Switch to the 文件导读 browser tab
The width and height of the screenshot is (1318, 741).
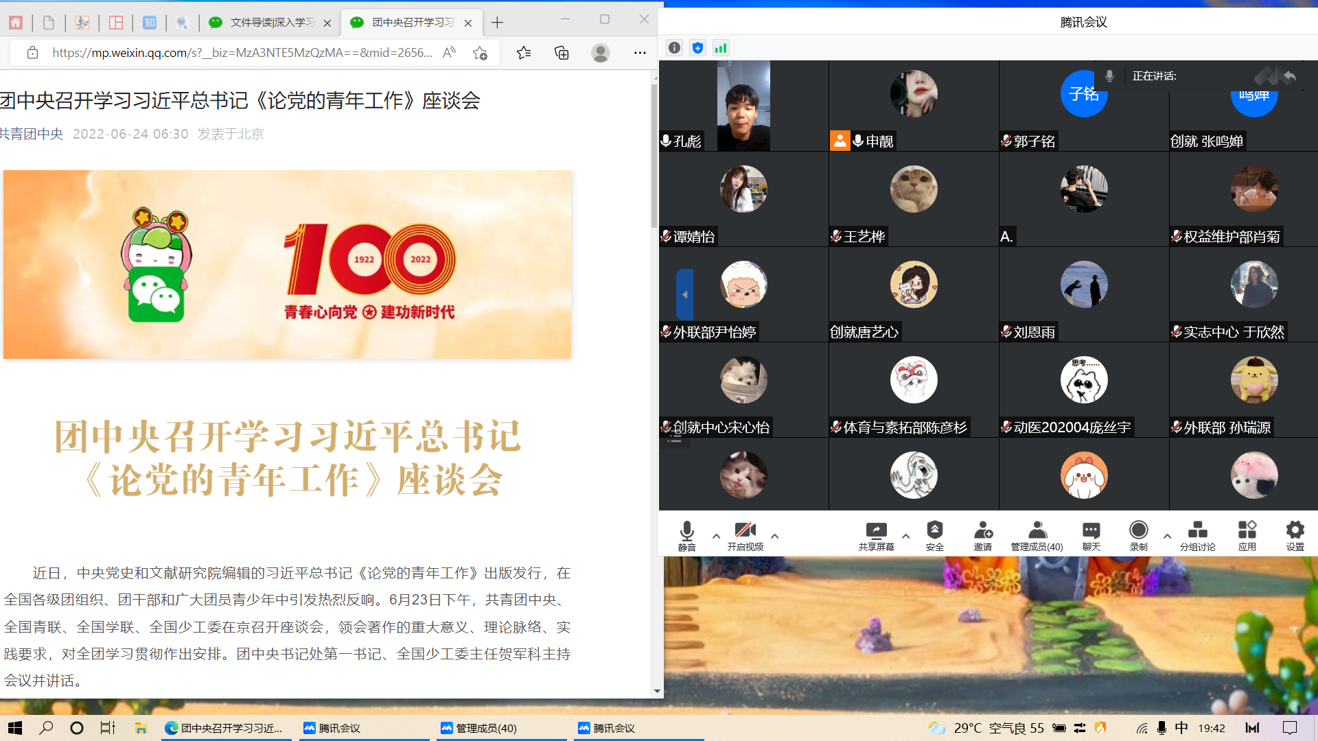pyautogui.click(x=271, y=23)
